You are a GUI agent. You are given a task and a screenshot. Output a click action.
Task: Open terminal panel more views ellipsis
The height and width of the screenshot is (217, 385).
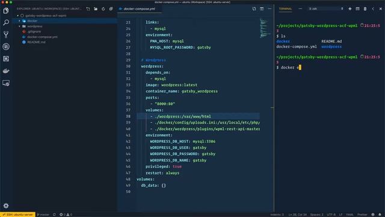(x=300, y=8)
